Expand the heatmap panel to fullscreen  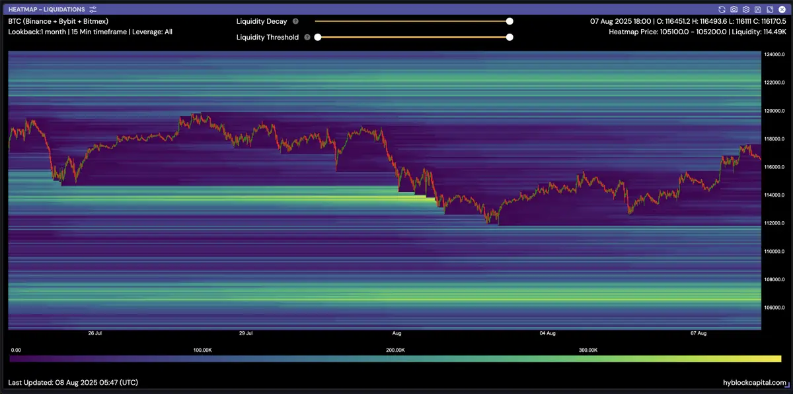769,9
